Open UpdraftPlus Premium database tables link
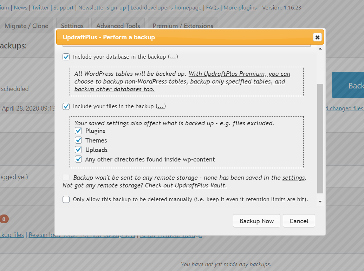Image resolution: width=364 pixels, height=271 pixels. [x=182, y=81]
